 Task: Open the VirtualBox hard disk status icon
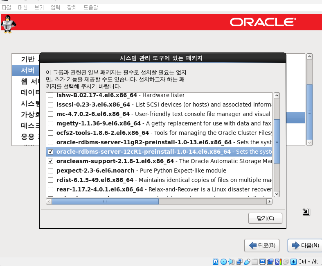point(216,261)
